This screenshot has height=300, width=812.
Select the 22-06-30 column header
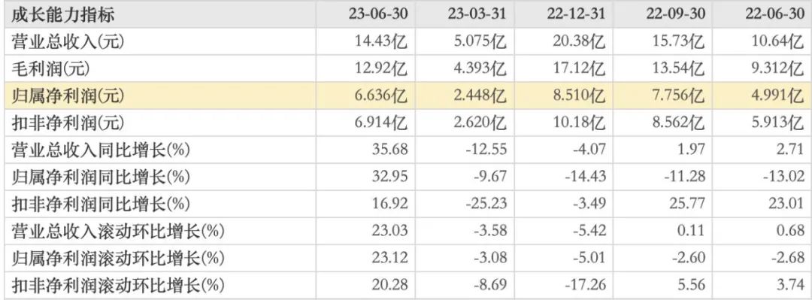coord(774,14)
